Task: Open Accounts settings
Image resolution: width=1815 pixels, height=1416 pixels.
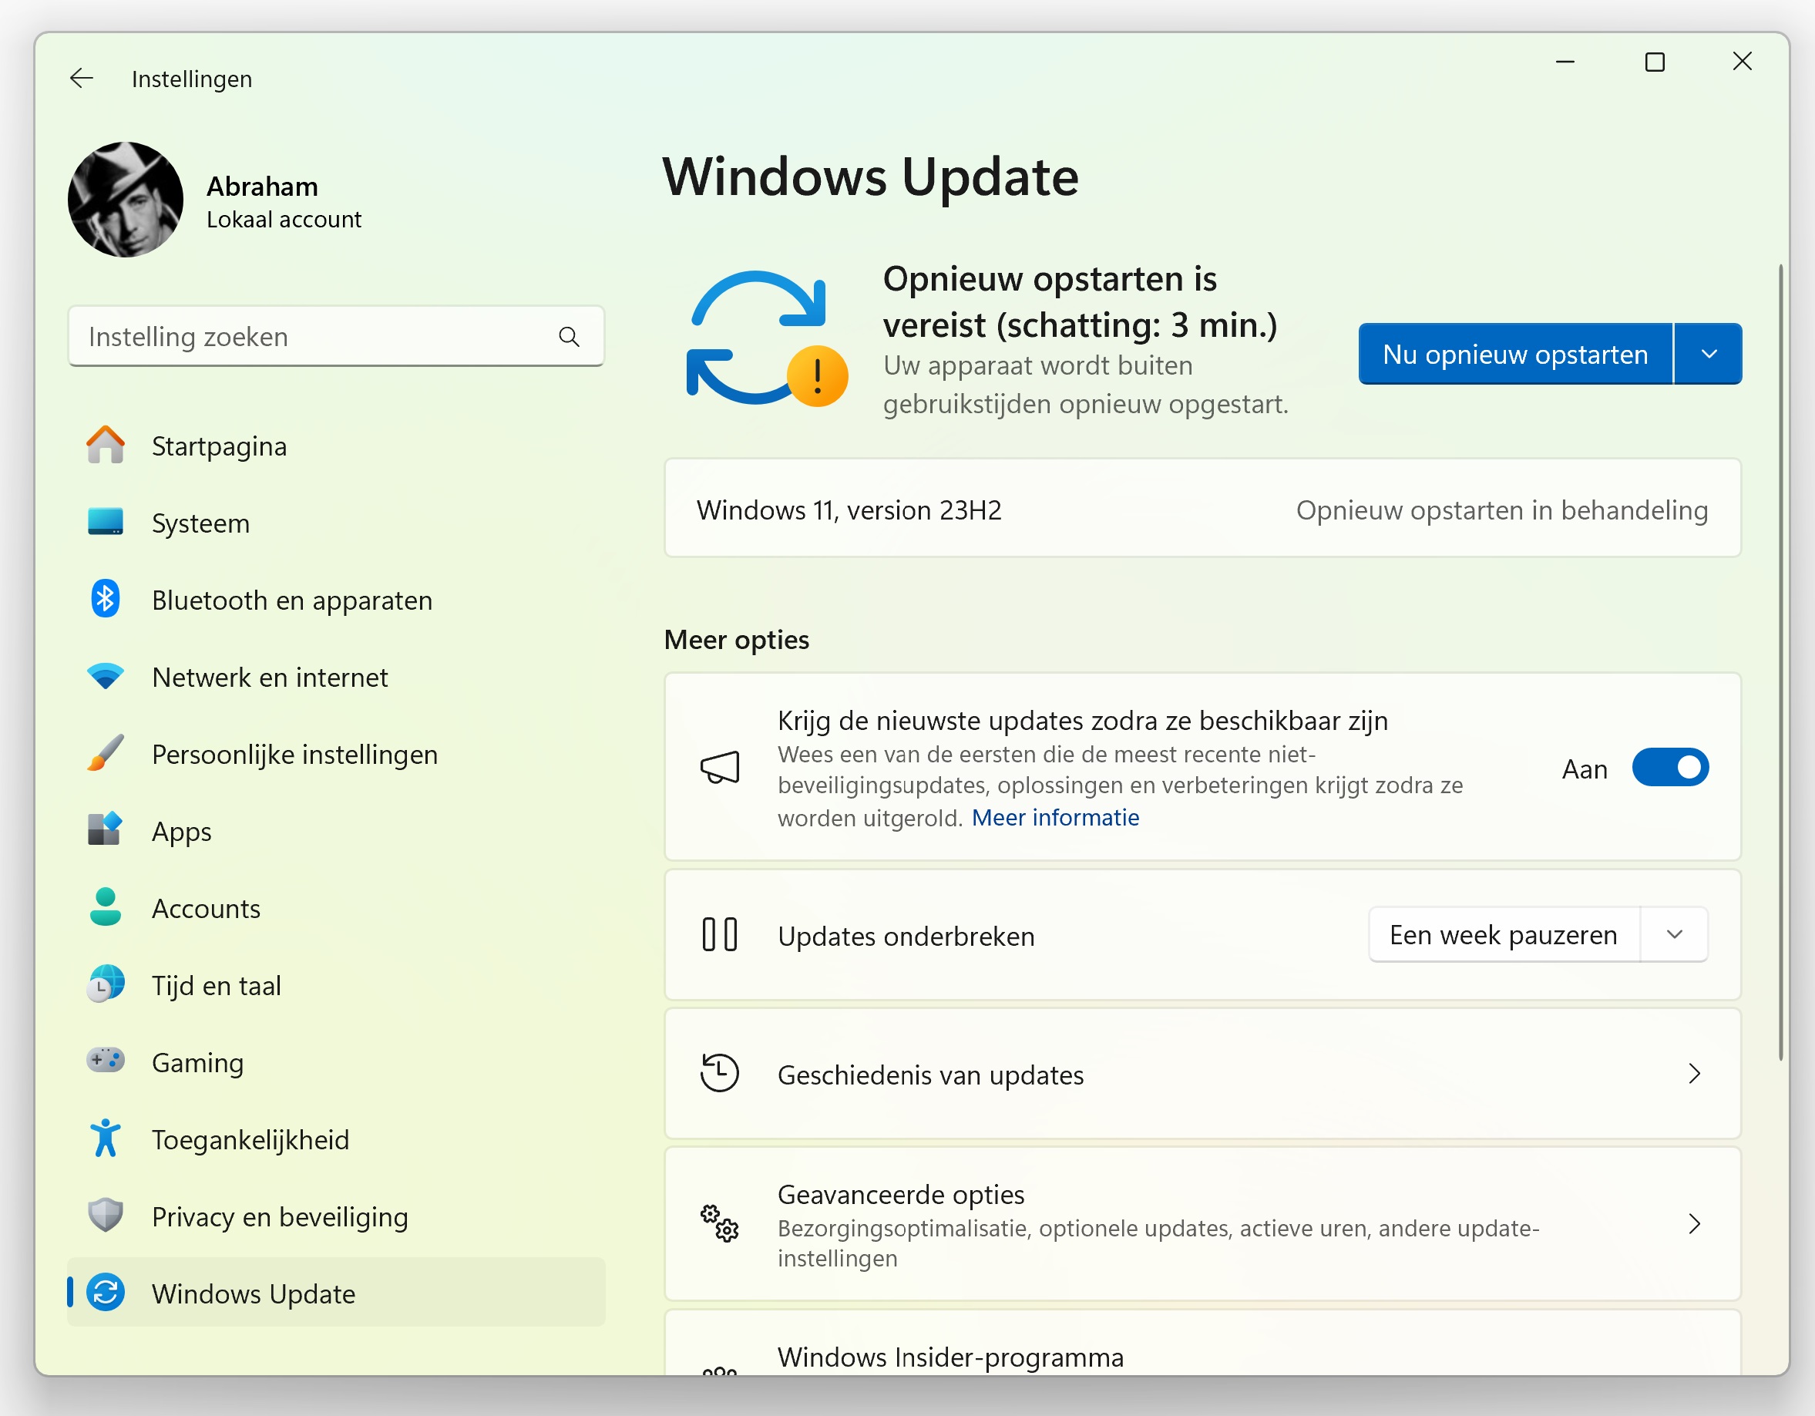Action: tap(337, 908)
